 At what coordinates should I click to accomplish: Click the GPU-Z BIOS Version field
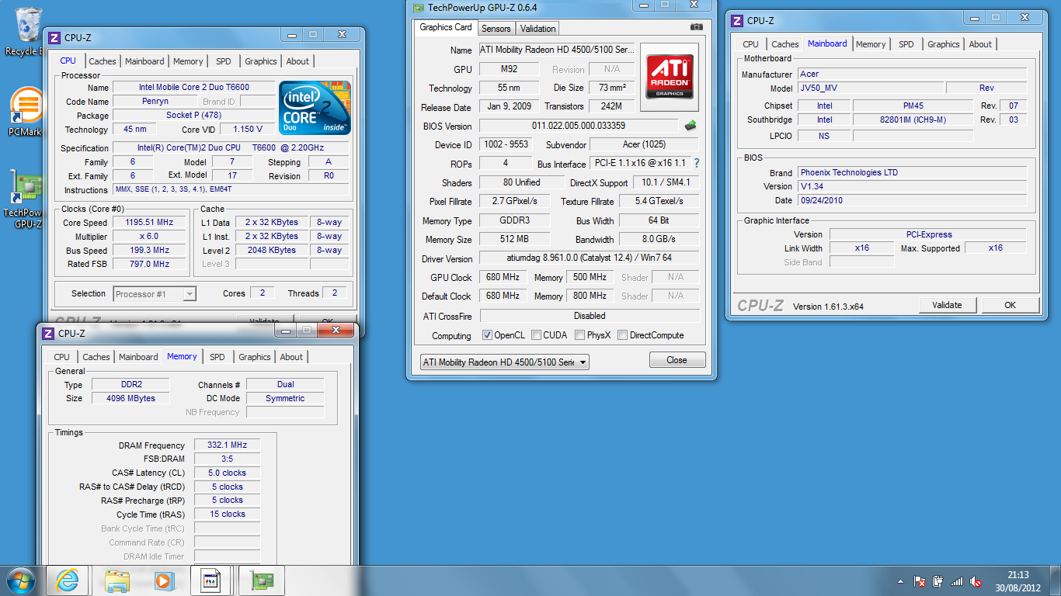(579, 126)
